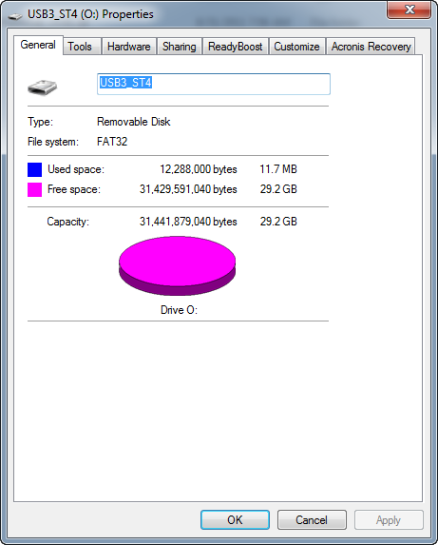Open the Hardware tab

click(x=129, y=47)
